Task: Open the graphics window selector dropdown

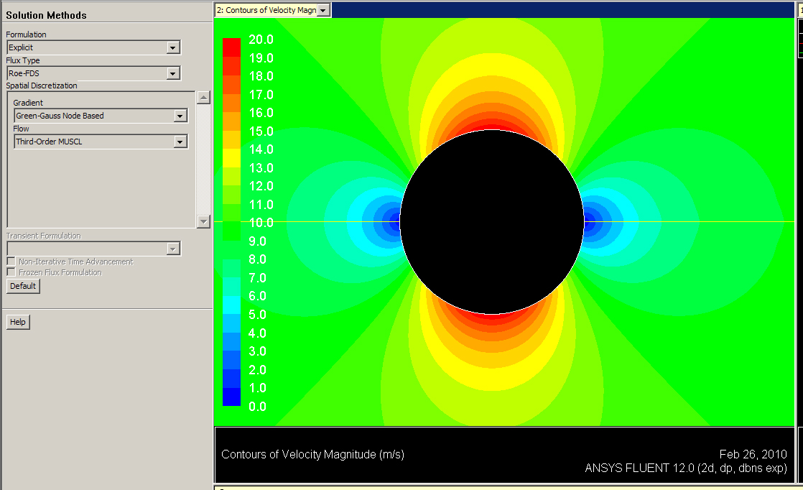Action: click(324, 9)
